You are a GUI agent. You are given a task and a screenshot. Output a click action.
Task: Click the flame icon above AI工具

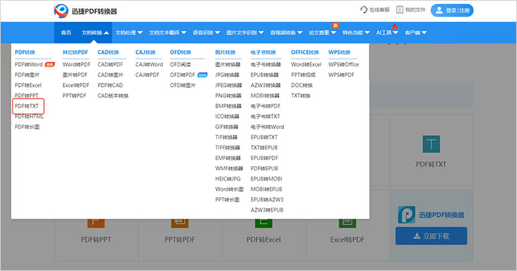(395, 26)
